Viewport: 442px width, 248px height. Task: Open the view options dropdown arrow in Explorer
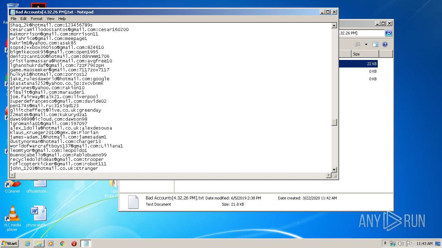pos(366,44)
